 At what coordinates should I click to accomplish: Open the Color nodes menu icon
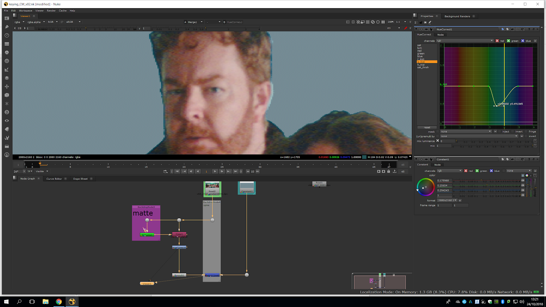7,53
